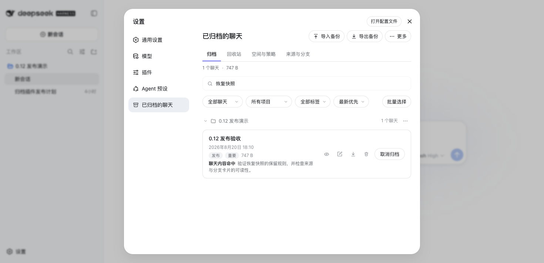Switch to the 回收站 tab

(234, 54)
